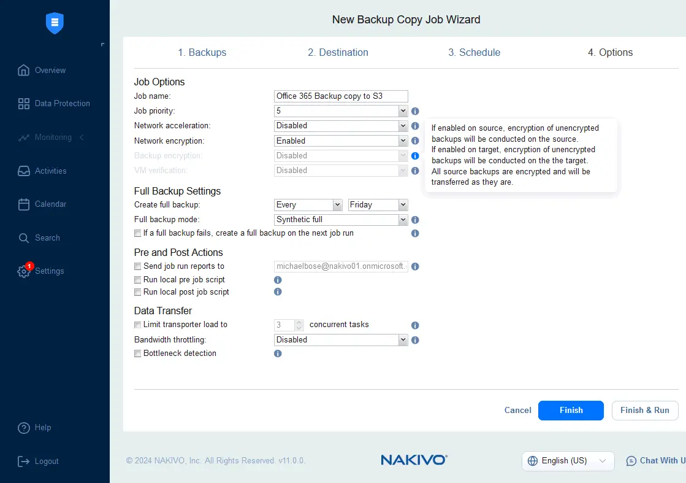Toggle Bottleneck detection checkbox
The image size is (686, 483).
tap(137, 354)
